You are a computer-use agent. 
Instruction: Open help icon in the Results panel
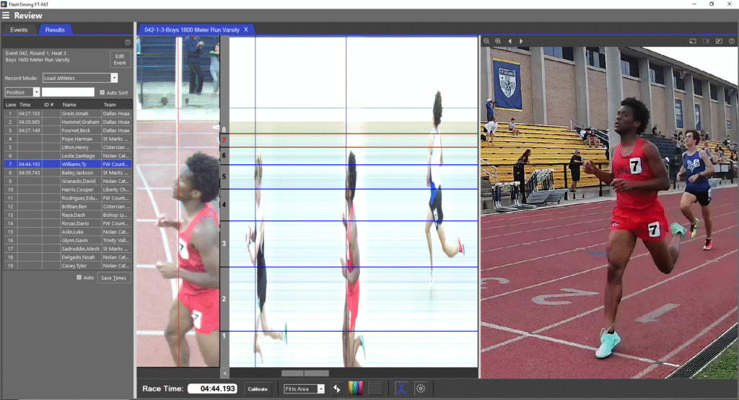tap(127, 42)
